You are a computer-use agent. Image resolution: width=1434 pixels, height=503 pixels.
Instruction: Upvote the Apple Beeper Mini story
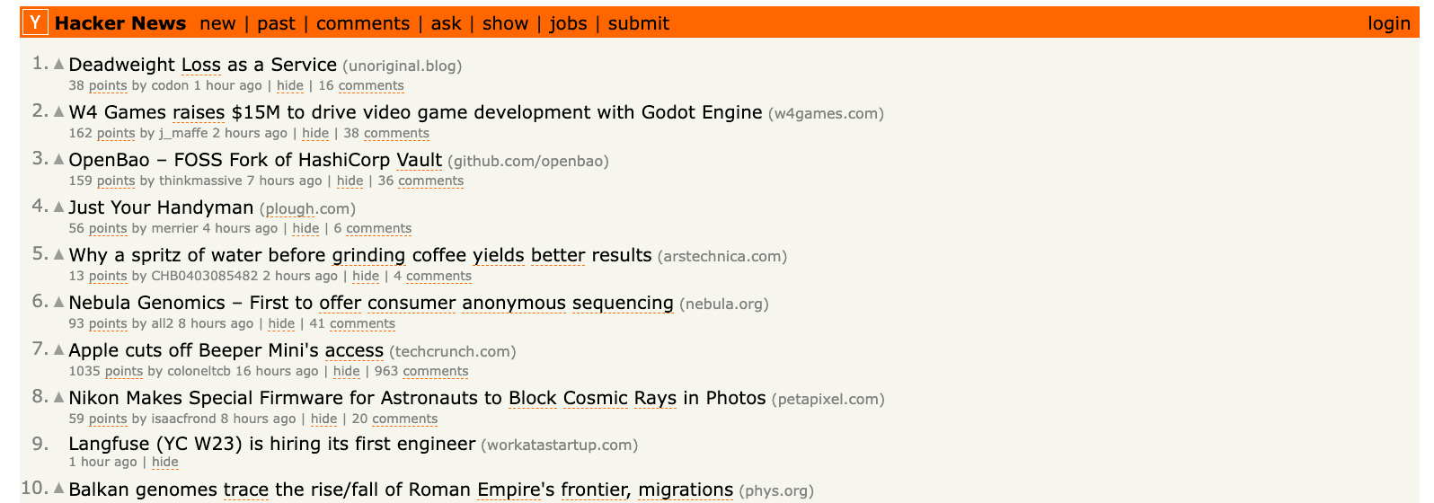[x=58, y=349]
